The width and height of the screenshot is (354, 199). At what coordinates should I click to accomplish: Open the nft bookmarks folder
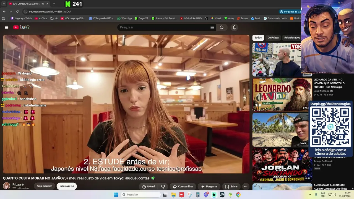coord(54,19)
